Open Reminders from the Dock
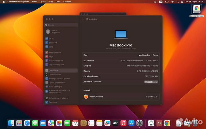 pyautogui.click(x=92, y=123)
